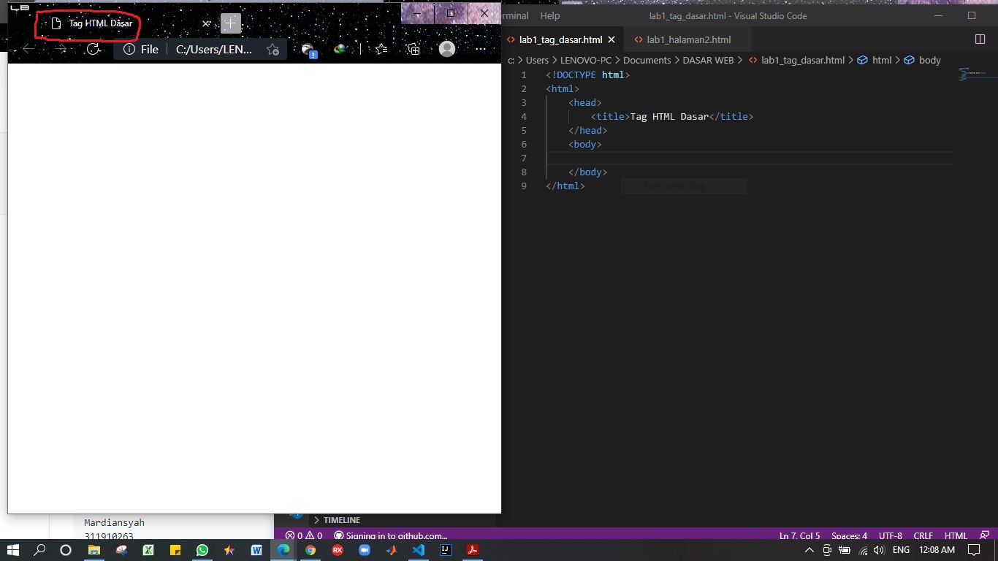Open Edge Collections
The width and height of the screenshot is (998, 561).
pyautogui.click(x=414, y=49)
